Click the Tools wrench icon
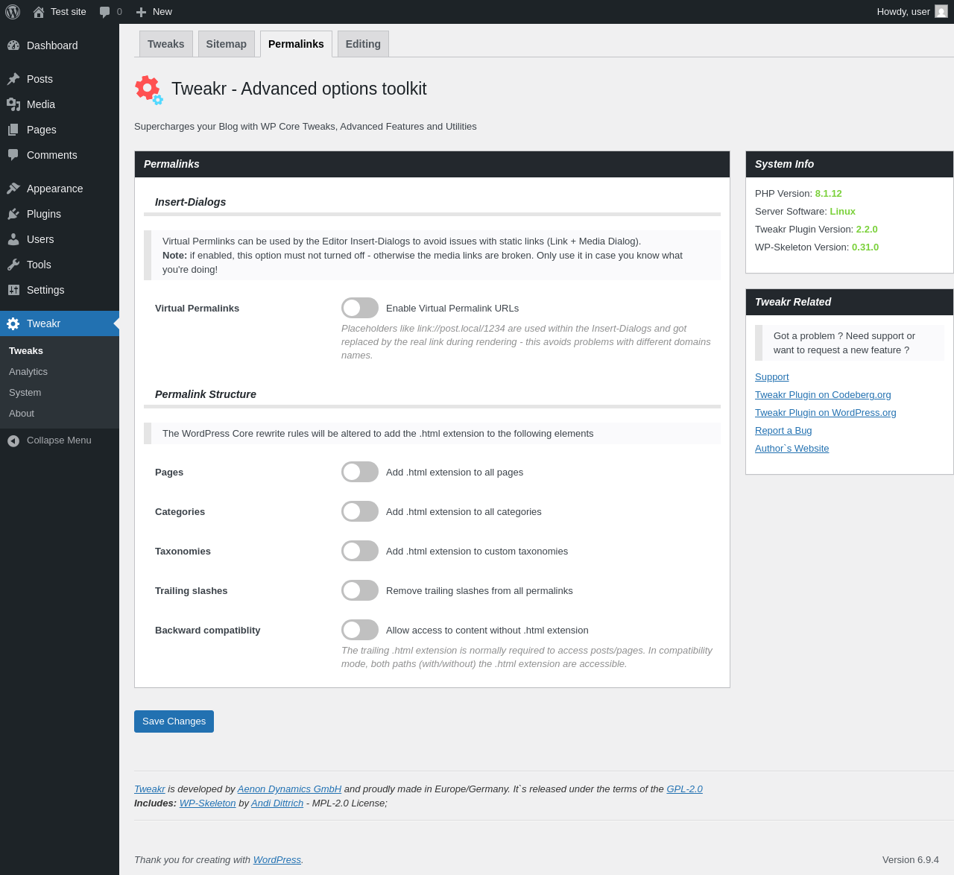The image size is (954, 875). click(13, 265)
